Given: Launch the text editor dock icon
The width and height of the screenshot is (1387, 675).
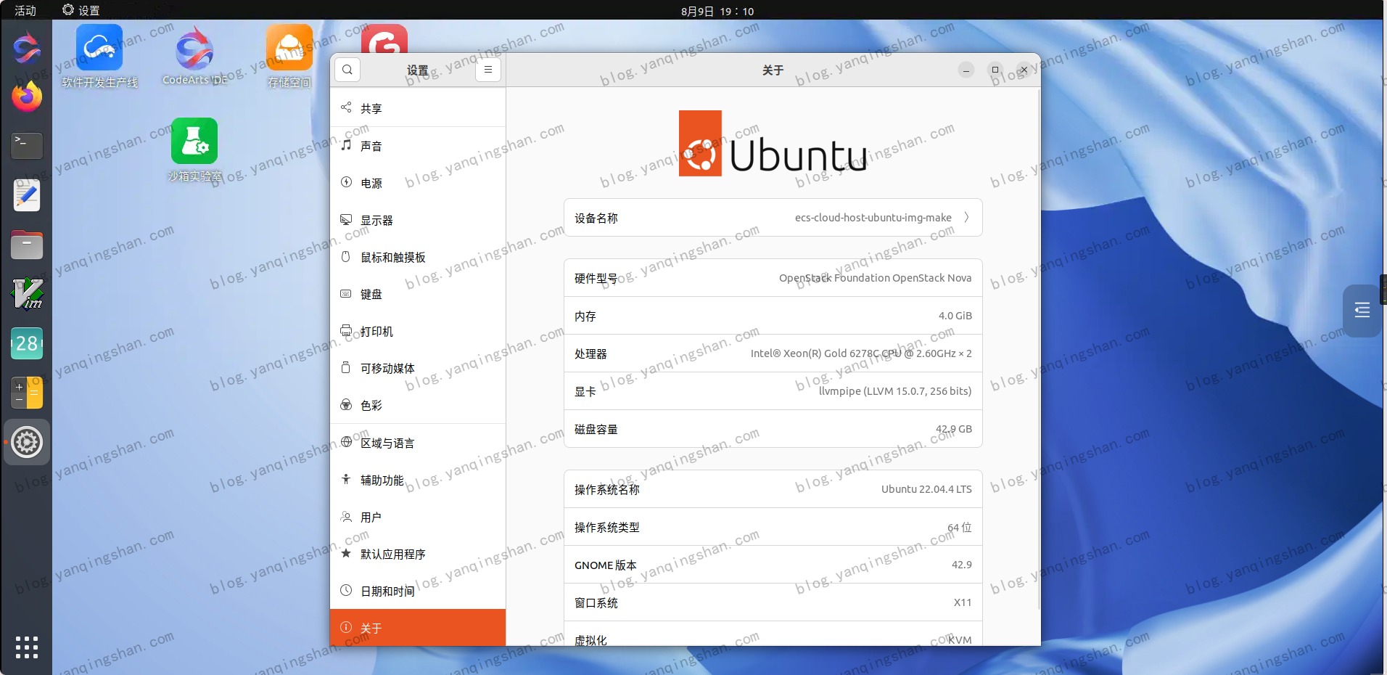Looking at the screenshot, I should [x=27, y=195].
